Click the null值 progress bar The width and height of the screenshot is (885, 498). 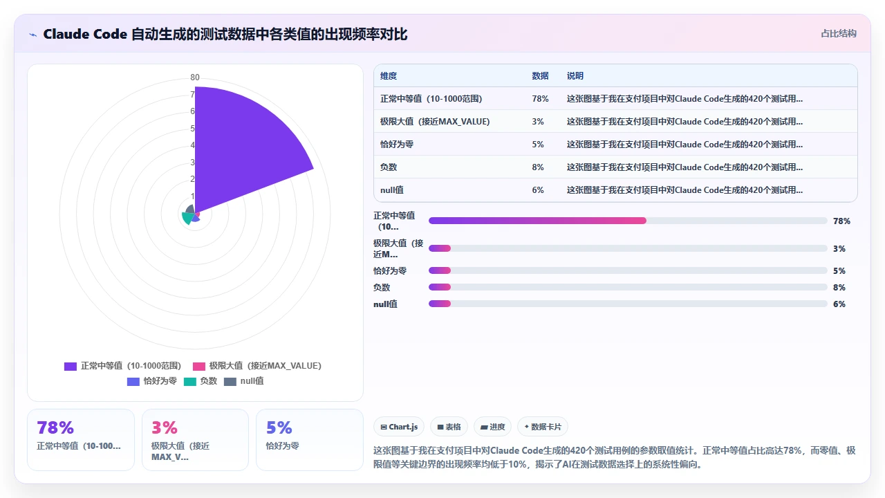pyautogui.click(x=628, y=304)
